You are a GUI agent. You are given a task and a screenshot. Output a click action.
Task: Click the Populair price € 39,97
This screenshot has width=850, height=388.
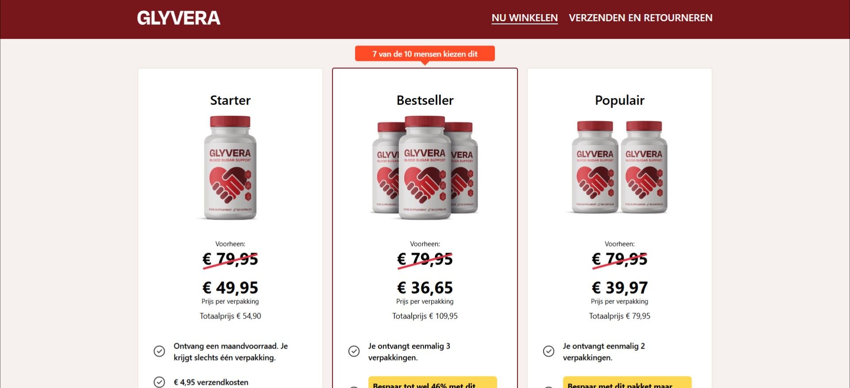620,288
